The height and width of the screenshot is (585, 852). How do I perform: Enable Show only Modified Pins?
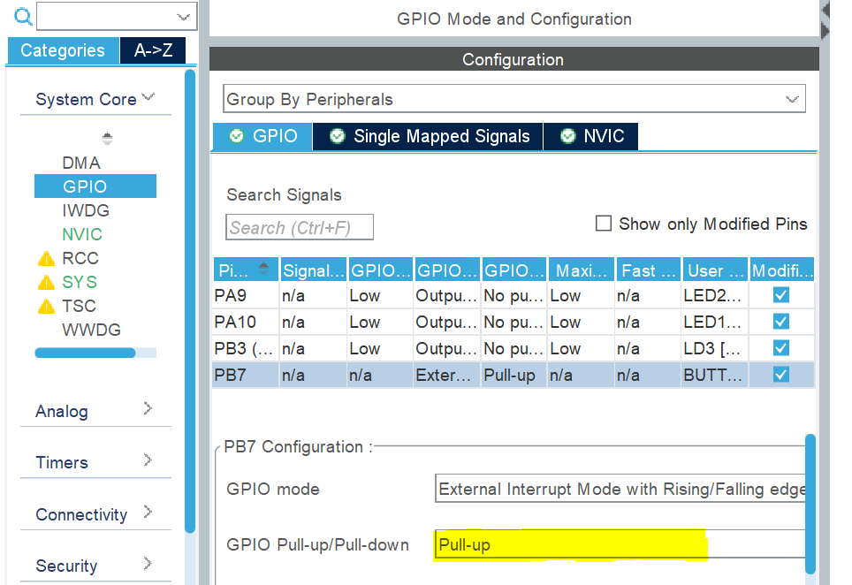pos(604,224)
